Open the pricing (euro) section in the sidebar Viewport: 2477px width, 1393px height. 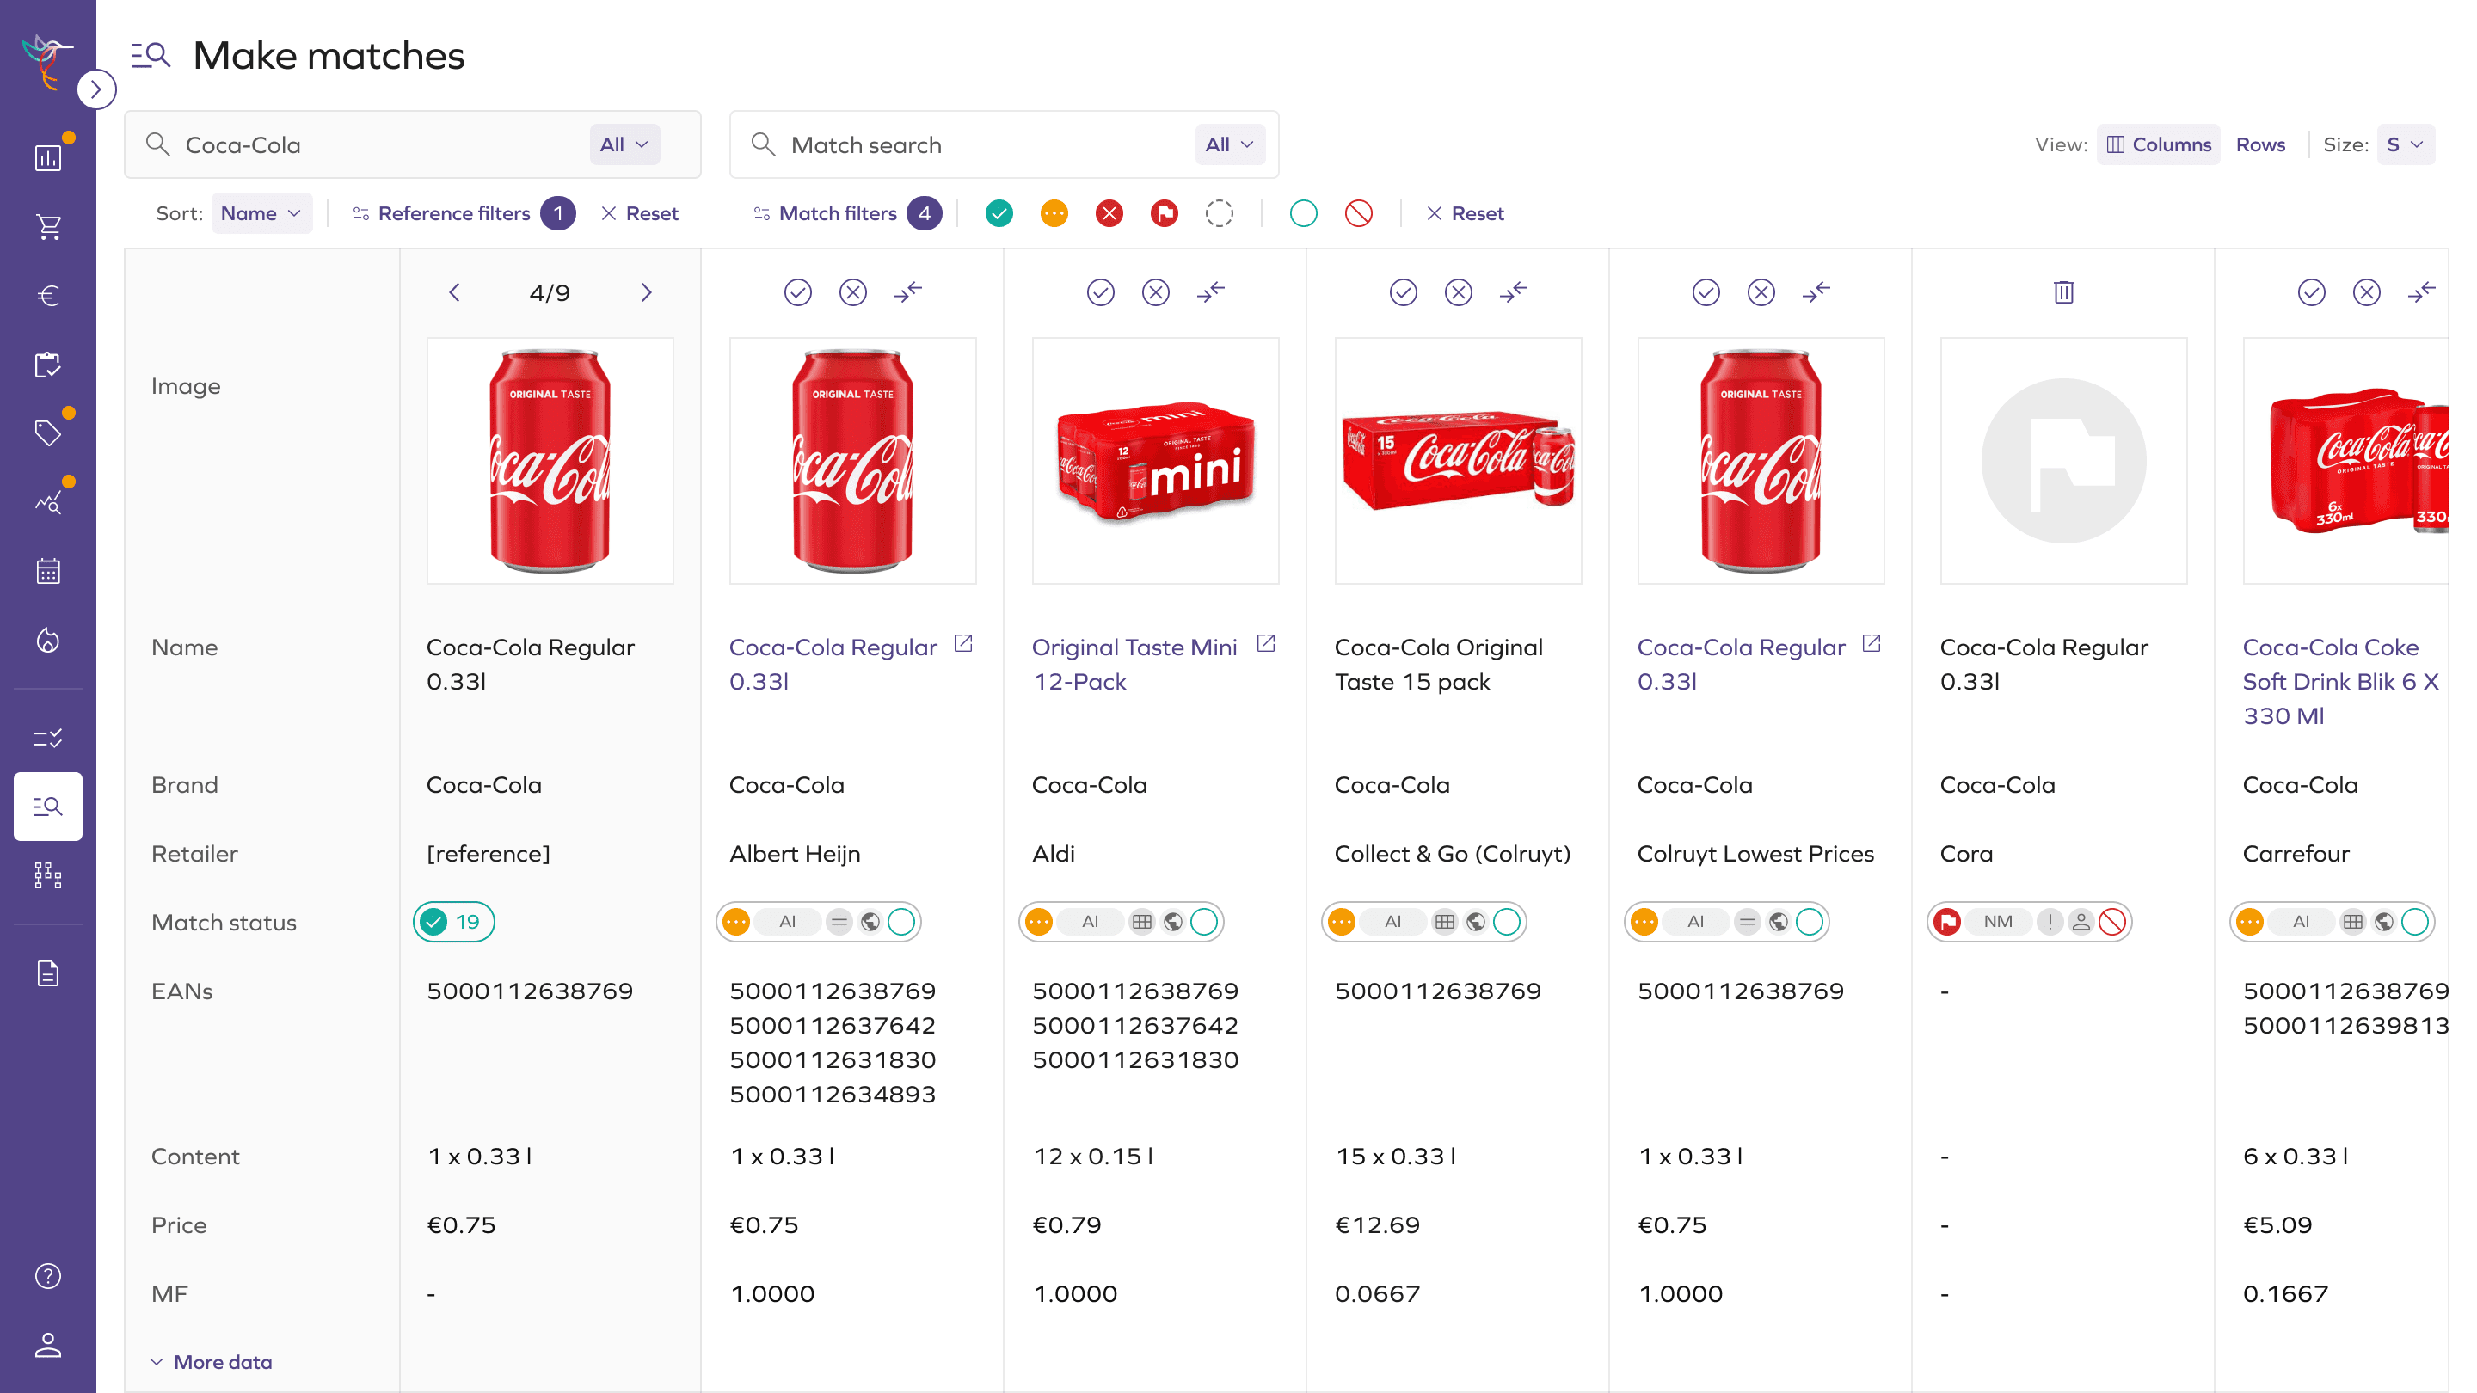click(x=48, y=295)
